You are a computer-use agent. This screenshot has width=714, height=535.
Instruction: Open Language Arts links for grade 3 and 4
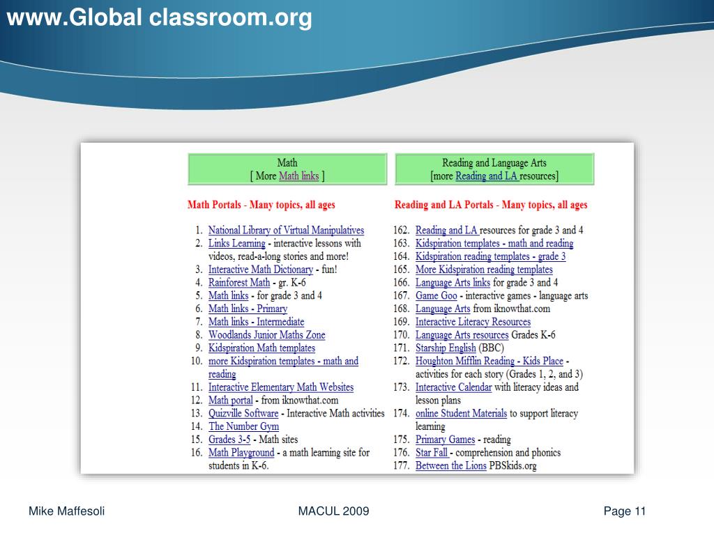pos(453,283)
